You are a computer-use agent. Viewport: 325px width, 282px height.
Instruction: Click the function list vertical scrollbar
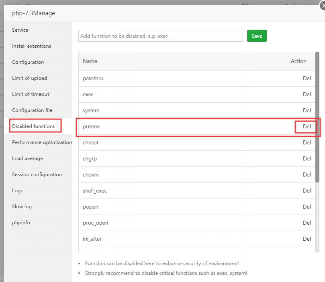(317, 116)
